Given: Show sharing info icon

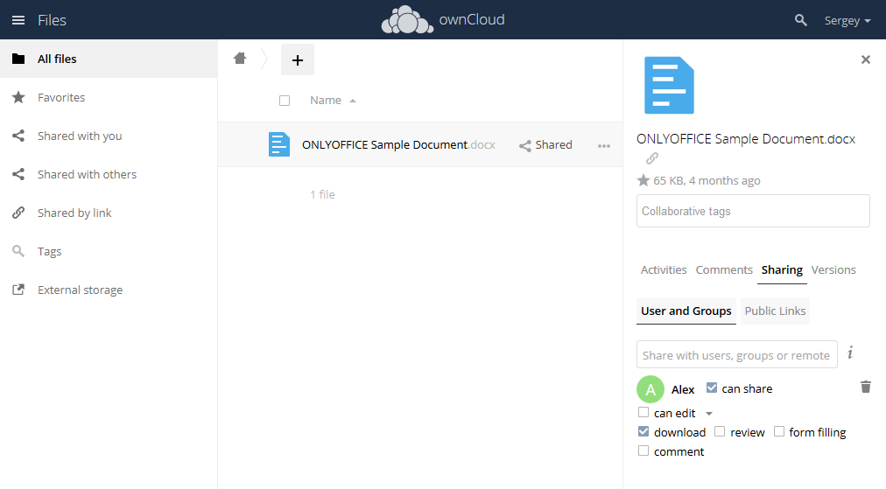Looking at the screenshot, I should click(x=850, y=353).
